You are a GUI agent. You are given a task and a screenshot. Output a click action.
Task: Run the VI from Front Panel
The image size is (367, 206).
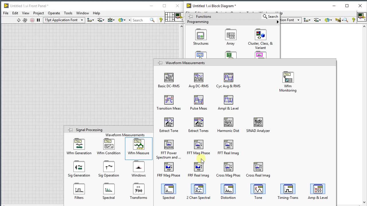(19, 20)
